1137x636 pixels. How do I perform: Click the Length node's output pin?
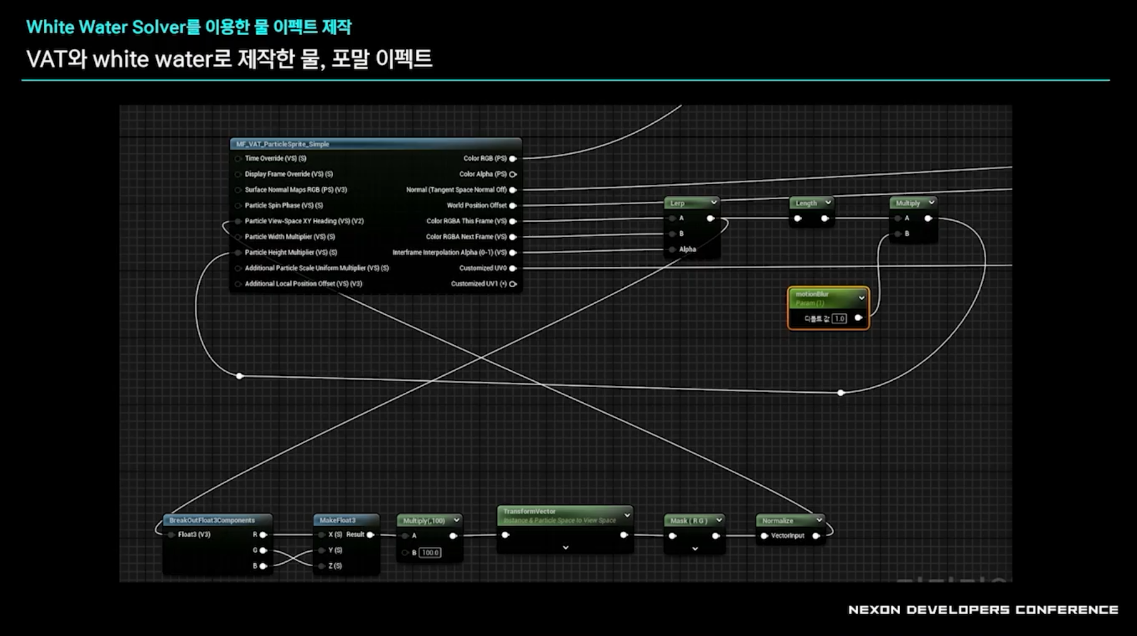pyautogui.click(x=825, y=218)
